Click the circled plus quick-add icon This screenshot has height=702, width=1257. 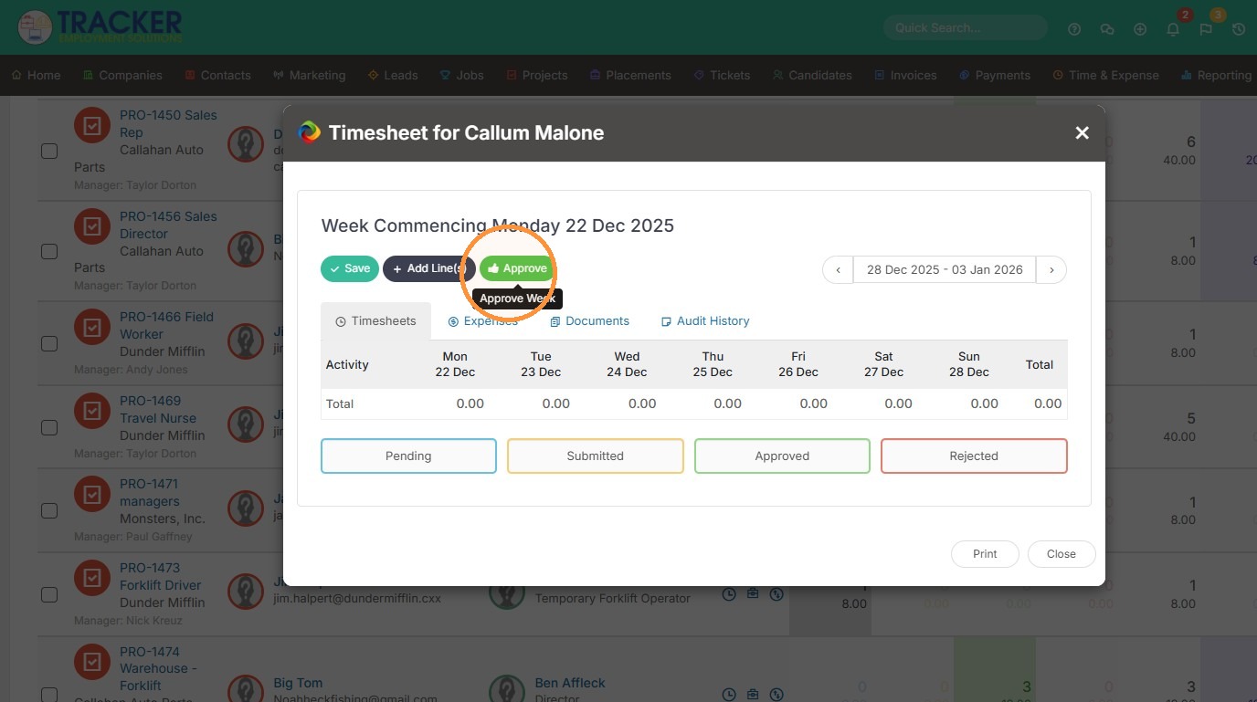[1140, 29]
